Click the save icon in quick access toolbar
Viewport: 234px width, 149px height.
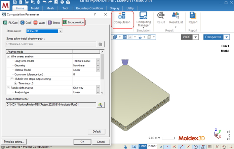click(x=15, y=2)
